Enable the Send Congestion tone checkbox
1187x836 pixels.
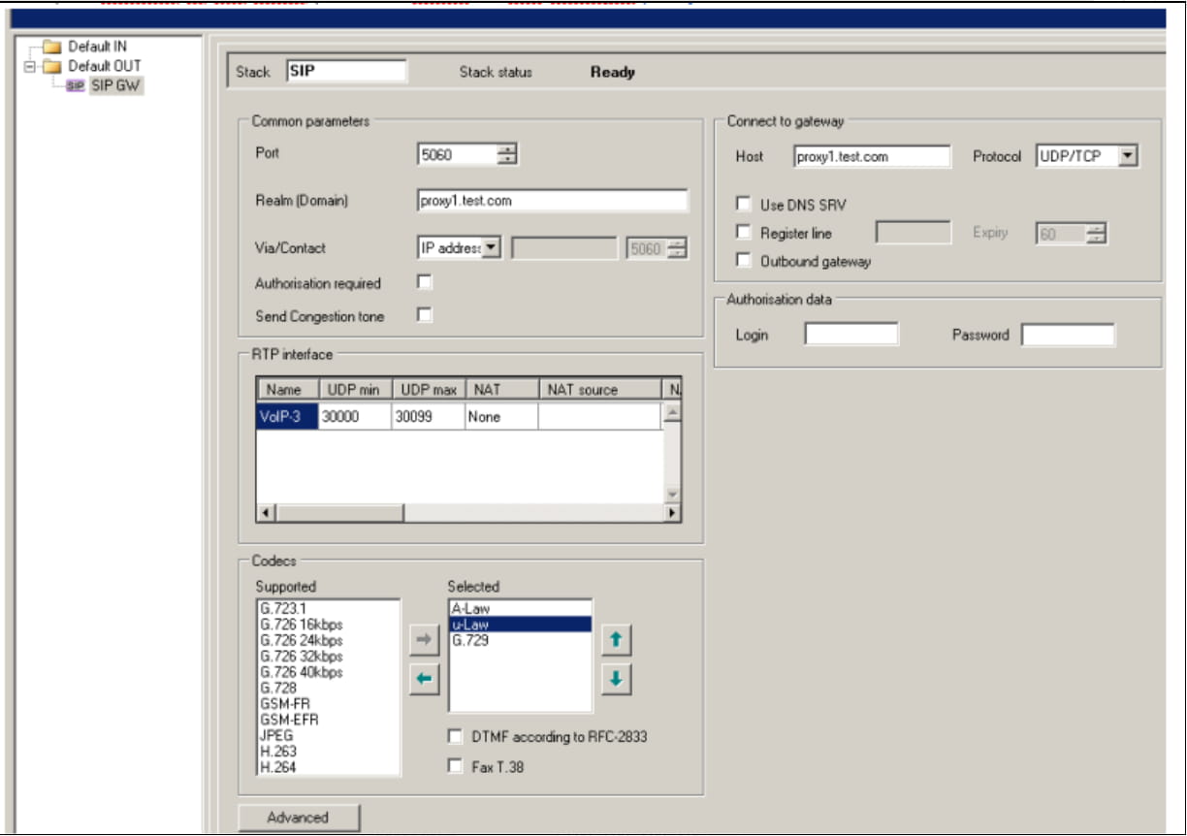coord(424,314)
